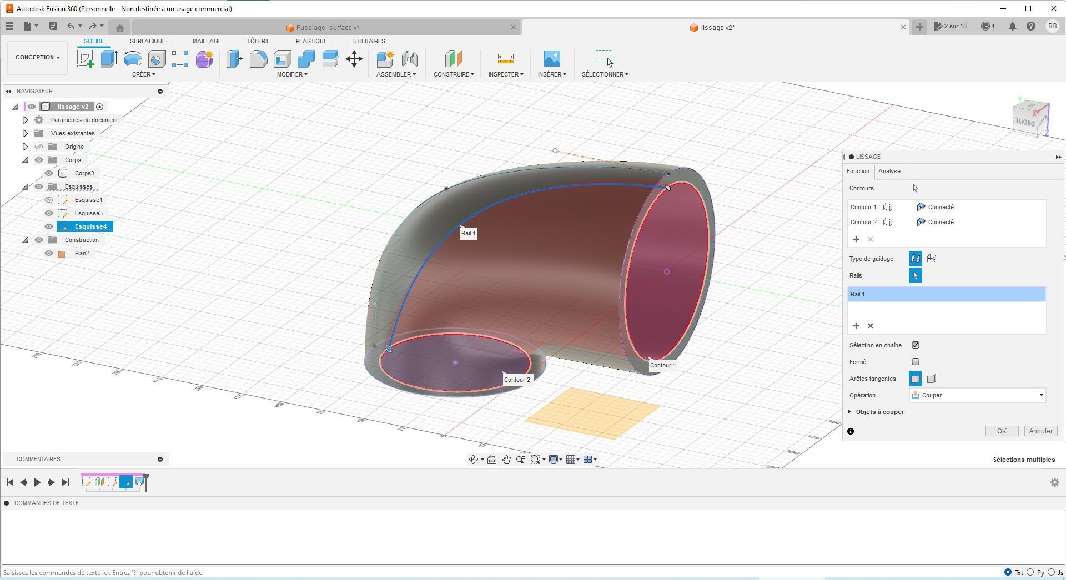Screen dimensions: 1066x580
Task: Remove Rail 1 with the X button
Action: [x=871, y=326]
